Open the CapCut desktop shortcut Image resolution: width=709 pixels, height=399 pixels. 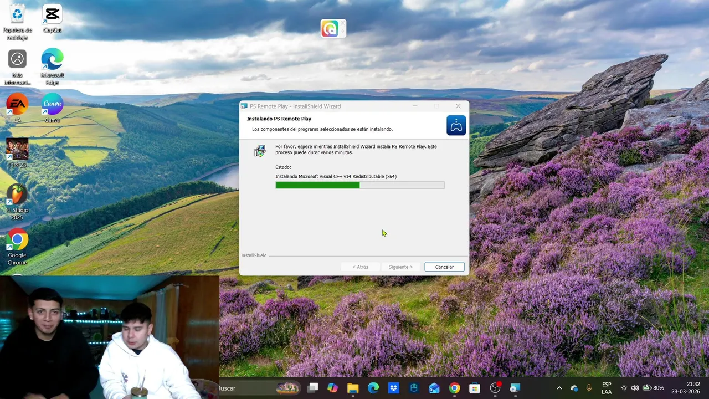tap(52, 19)
